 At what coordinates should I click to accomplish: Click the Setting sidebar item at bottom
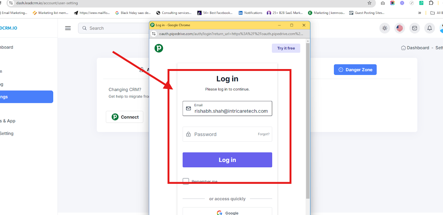[7, 133]
